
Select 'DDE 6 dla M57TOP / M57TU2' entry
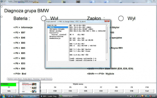[83, 46]
